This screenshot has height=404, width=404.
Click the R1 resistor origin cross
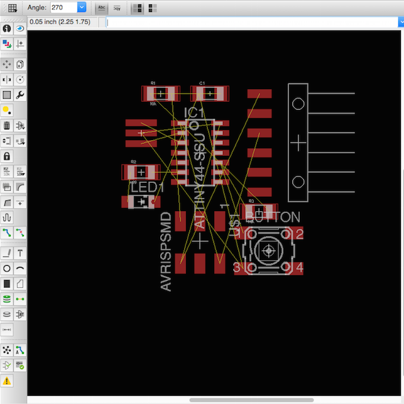tap(161, 94)
